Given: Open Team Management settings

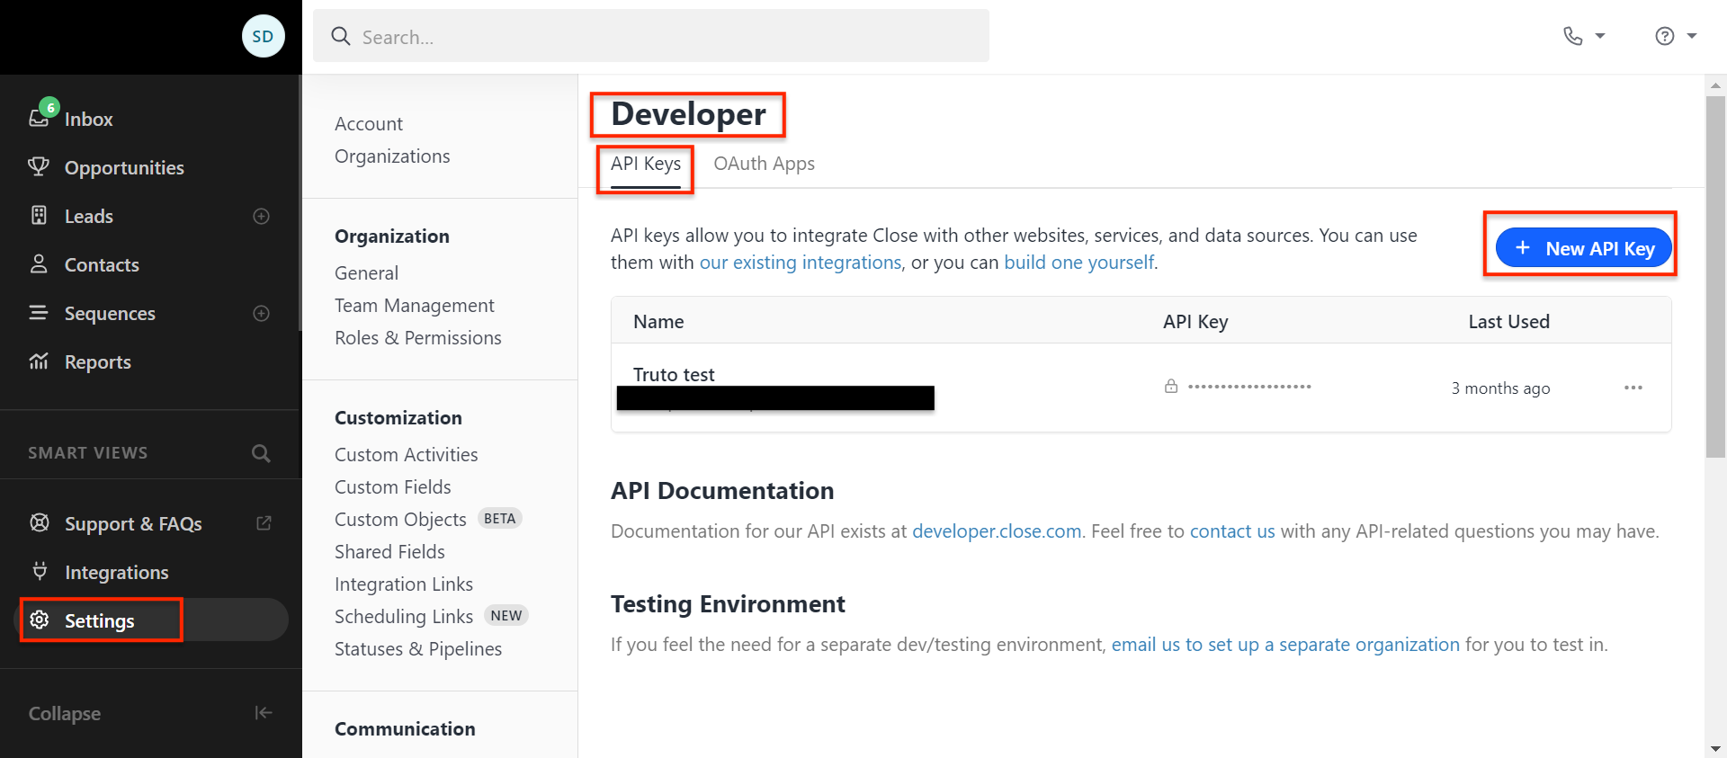Looking at the screenshot, I should tap(415, 306).
